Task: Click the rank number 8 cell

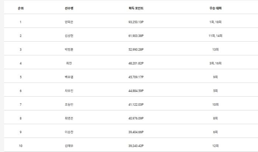Action: pyautogui.click(x=21, y=118)
